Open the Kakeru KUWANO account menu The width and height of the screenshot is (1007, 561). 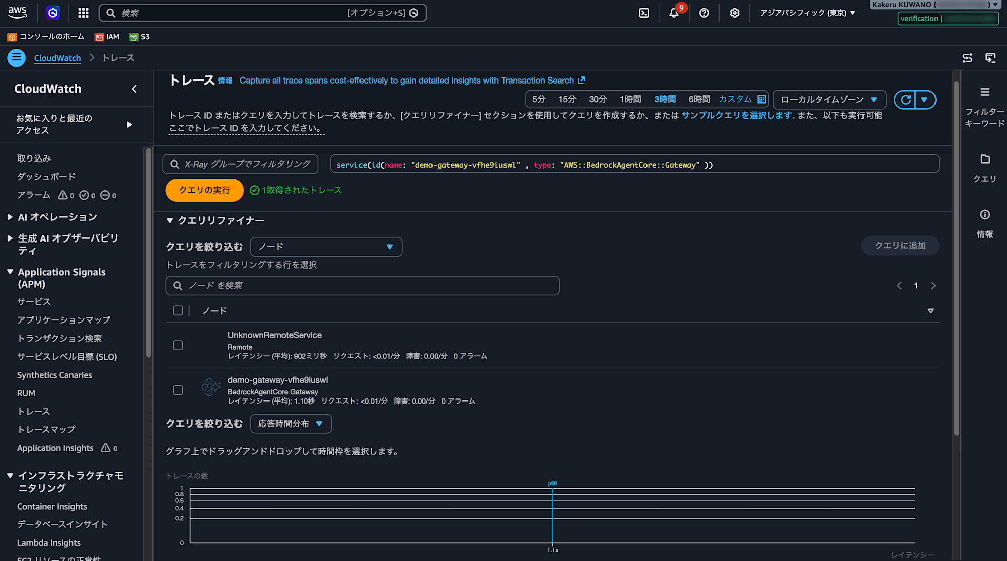pos(934,5)
